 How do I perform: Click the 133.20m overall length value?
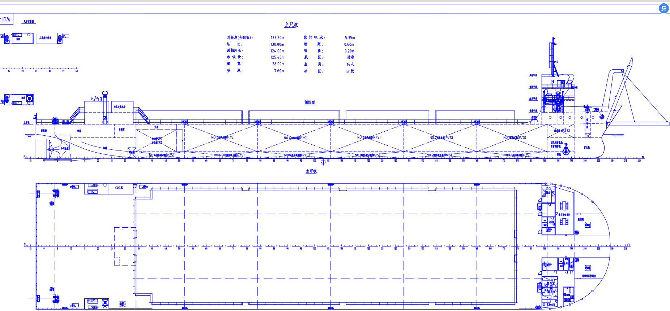pos(277,38)
